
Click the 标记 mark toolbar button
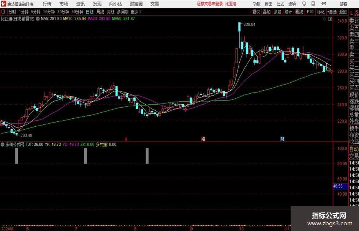pyautogui.click(x=321, y=12)
